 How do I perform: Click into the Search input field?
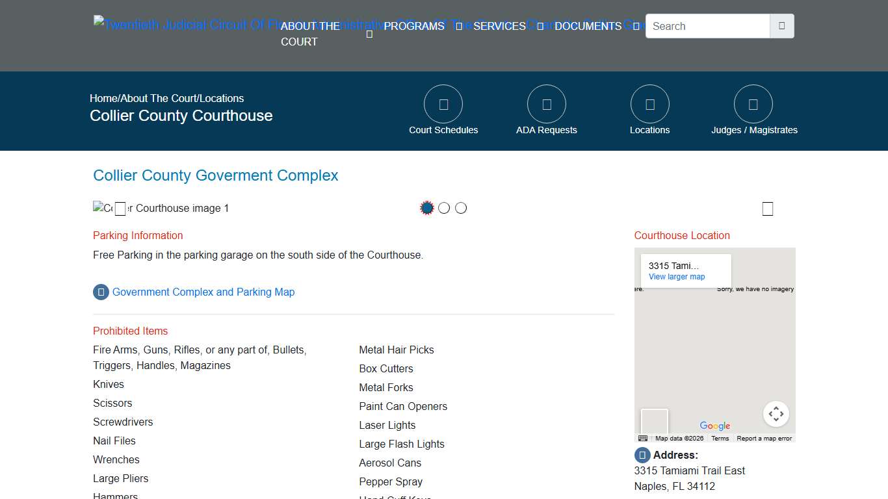pos(707,26)
